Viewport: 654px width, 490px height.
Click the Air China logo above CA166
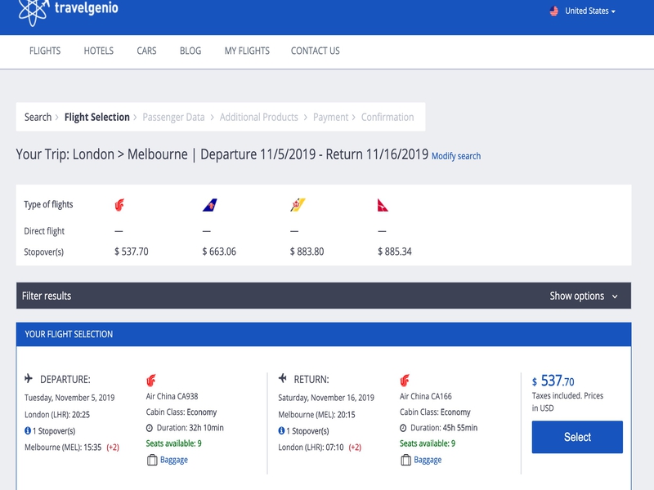(x=405, y=381)
